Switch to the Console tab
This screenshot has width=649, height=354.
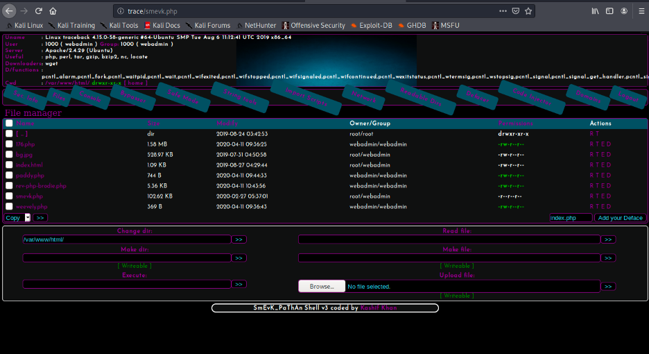[x=90, y=97]
